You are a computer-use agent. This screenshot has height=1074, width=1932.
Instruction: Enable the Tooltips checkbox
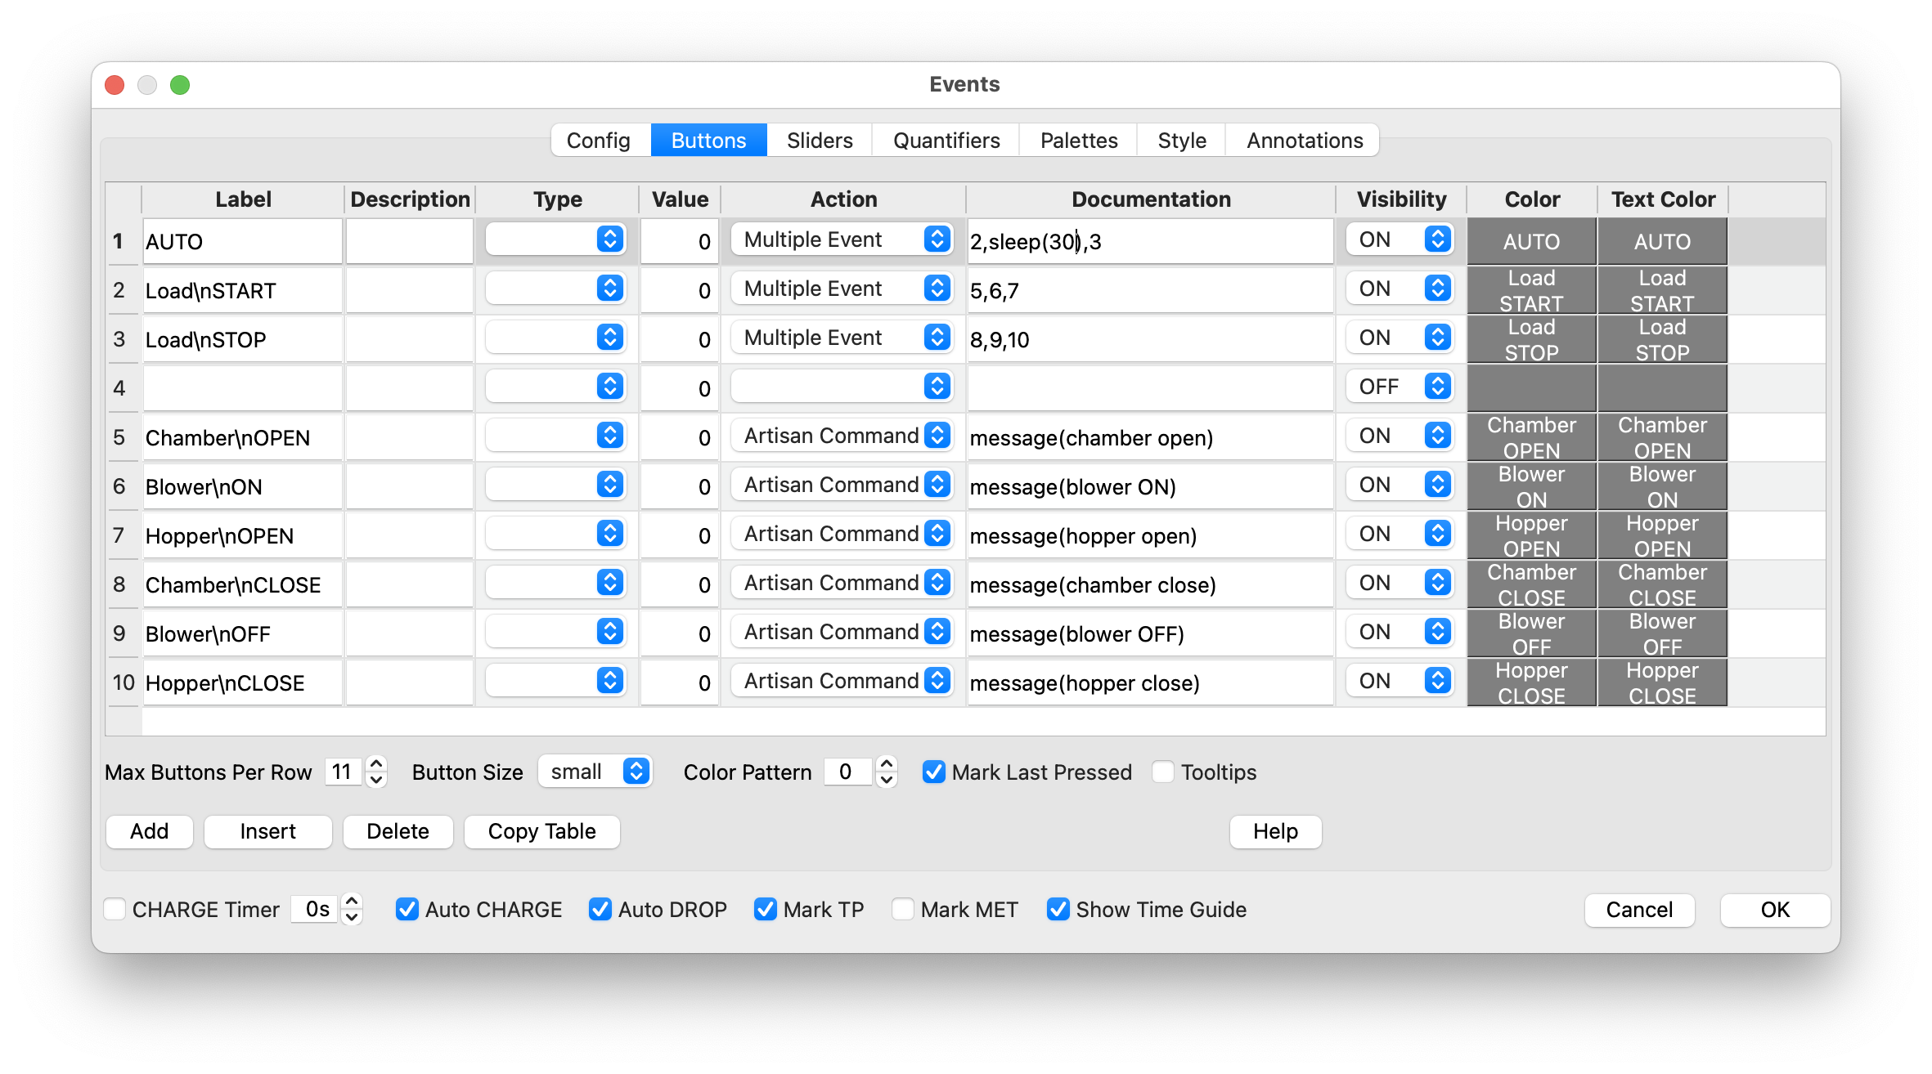[x=1162, y=772]
